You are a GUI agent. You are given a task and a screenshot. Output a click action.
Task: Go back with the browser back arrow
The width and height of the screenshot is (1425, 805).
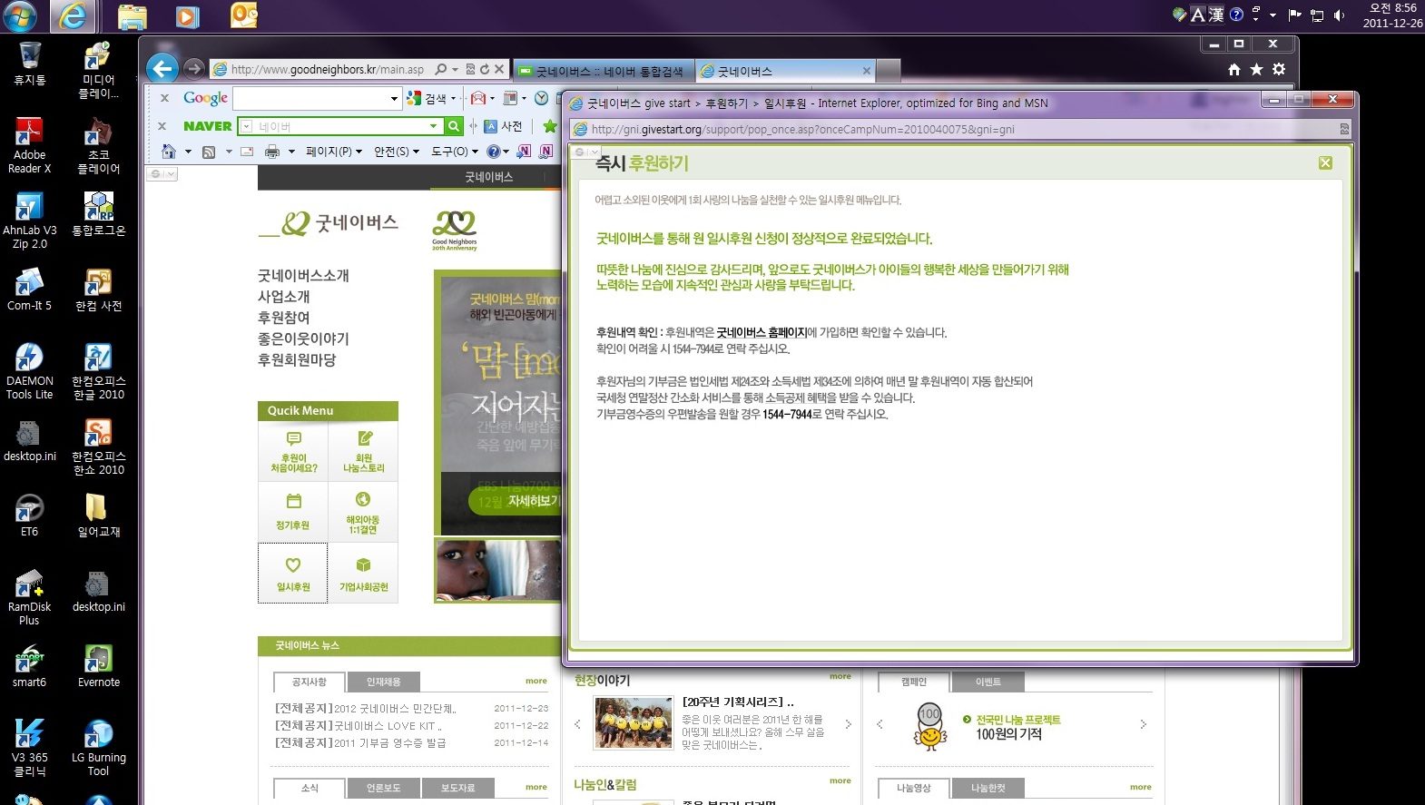162,68
